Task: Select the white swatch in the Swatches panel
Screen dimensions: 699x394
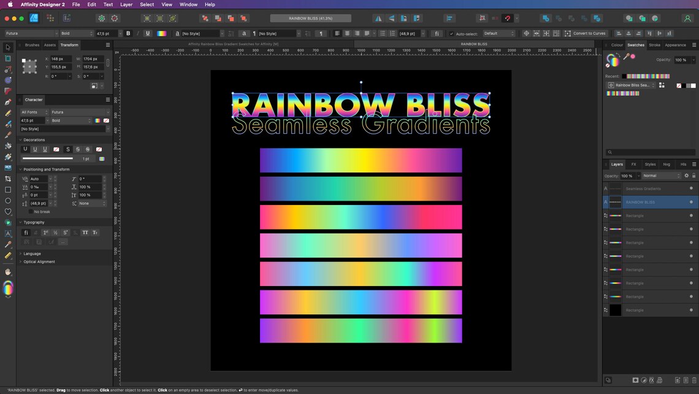Action: coord(693,85)
